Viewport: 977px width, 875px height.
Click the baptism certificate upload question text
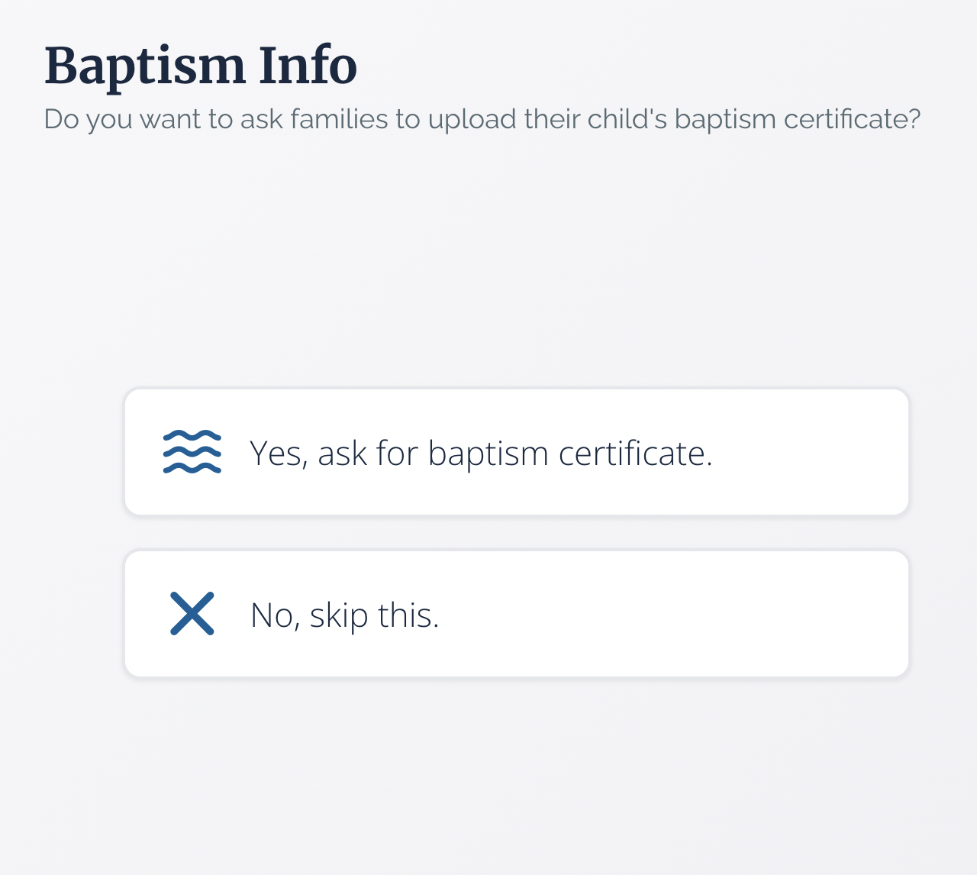[482, 120]
